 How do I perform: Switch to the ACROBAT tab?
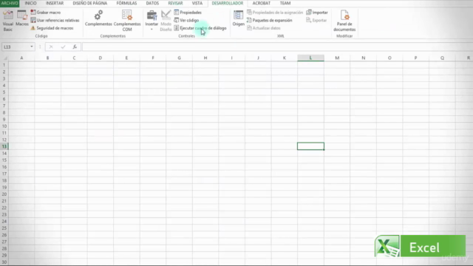click(261, 3)
